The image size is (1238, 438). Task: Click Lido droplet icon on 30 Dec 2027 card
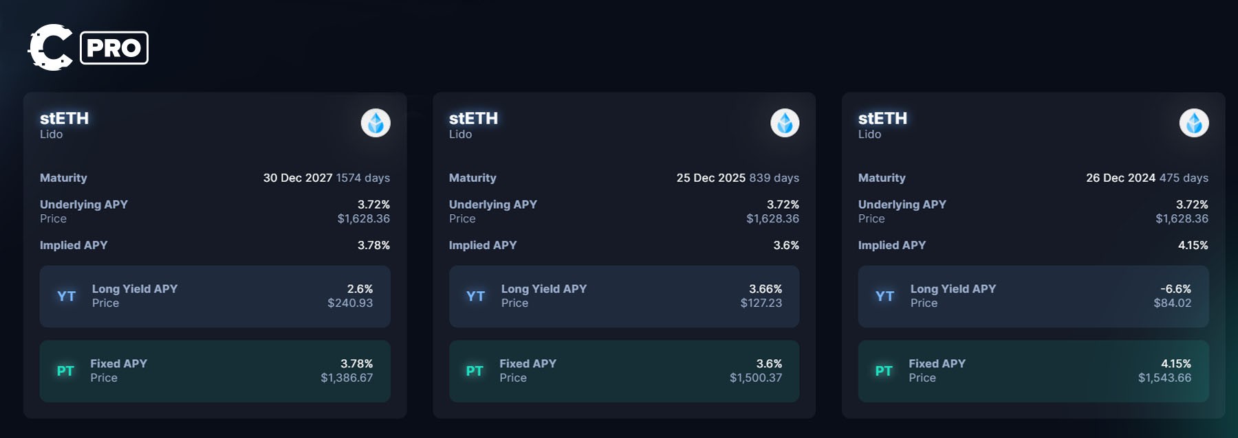[x=376, y=123]
